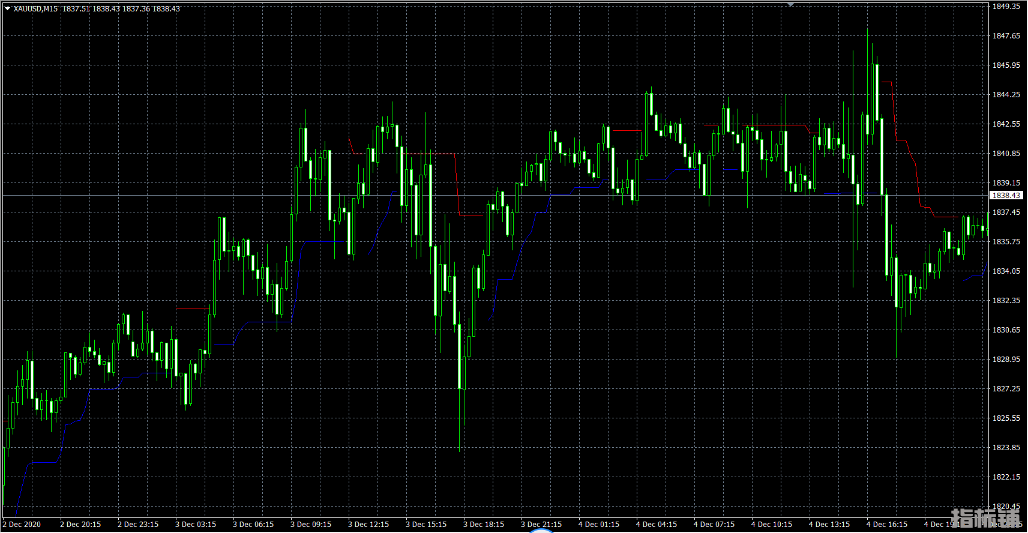1028x533 pixels.
Task: Click the triangle arrow before XAUUSD,M15
Action: pyautogui.click(x=7, y=9)
